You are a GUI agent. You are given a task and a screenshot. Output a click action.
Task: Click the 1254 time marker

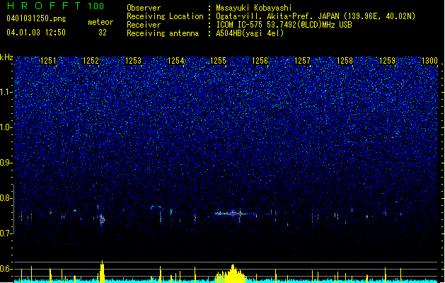point(175,61)
